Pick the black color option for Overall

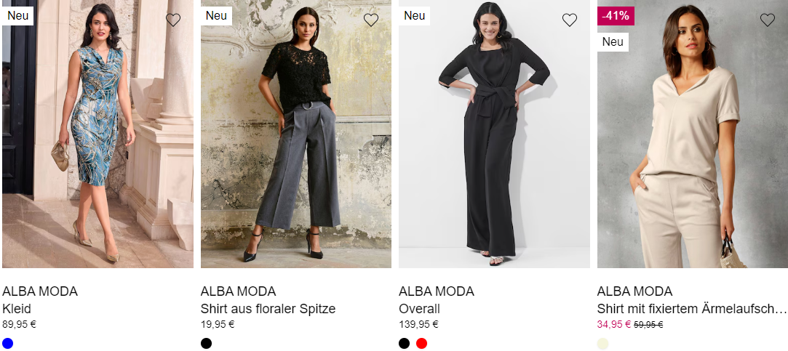click(x=404, y=344)
